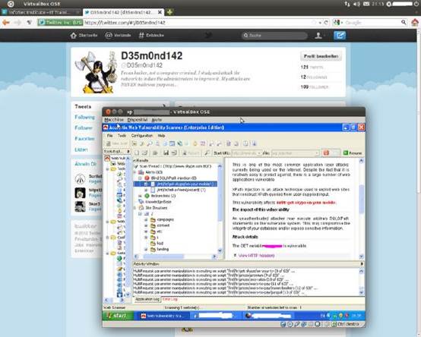
Task: Click the volume icon in Ubuntu top panel
Action: click(357, 4)
